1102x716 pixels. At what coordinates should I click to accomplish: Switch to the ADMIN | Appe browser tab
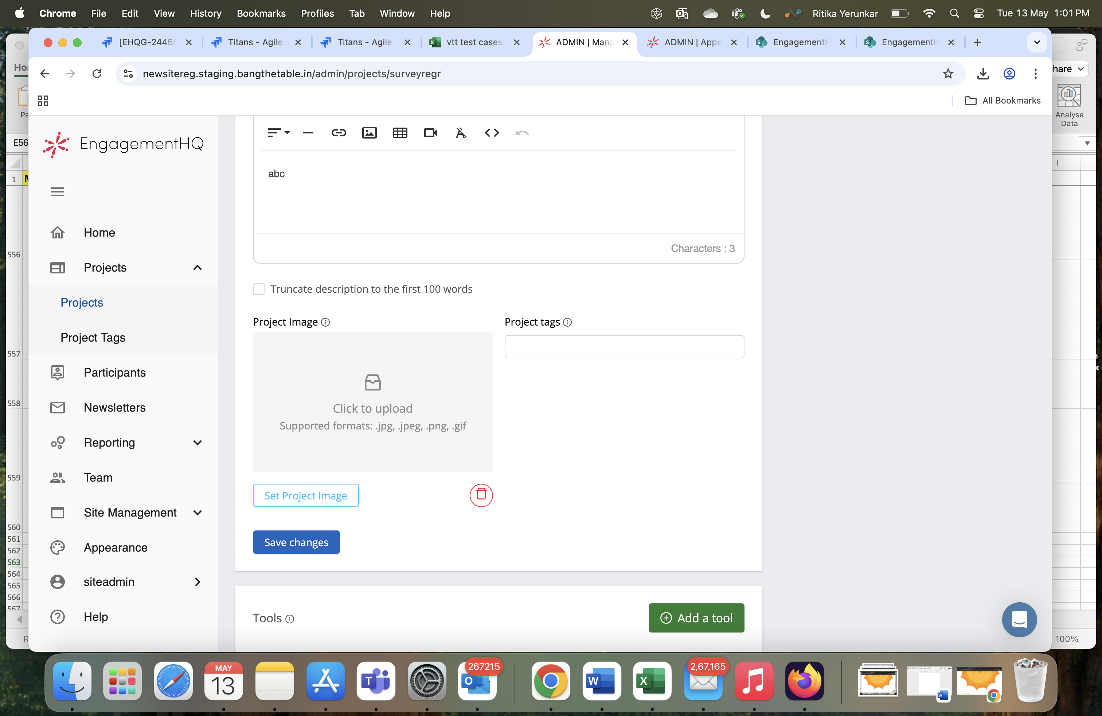click(691, 42)
